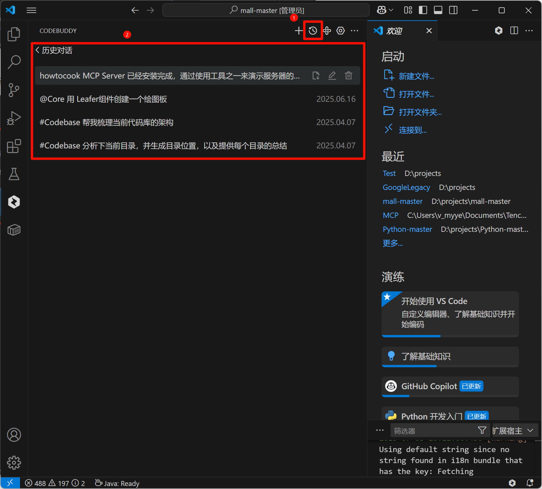Click the 筛选器 filter input field
Image resolution: width=542 pixels, height=489 pixels.
point(433,431)
